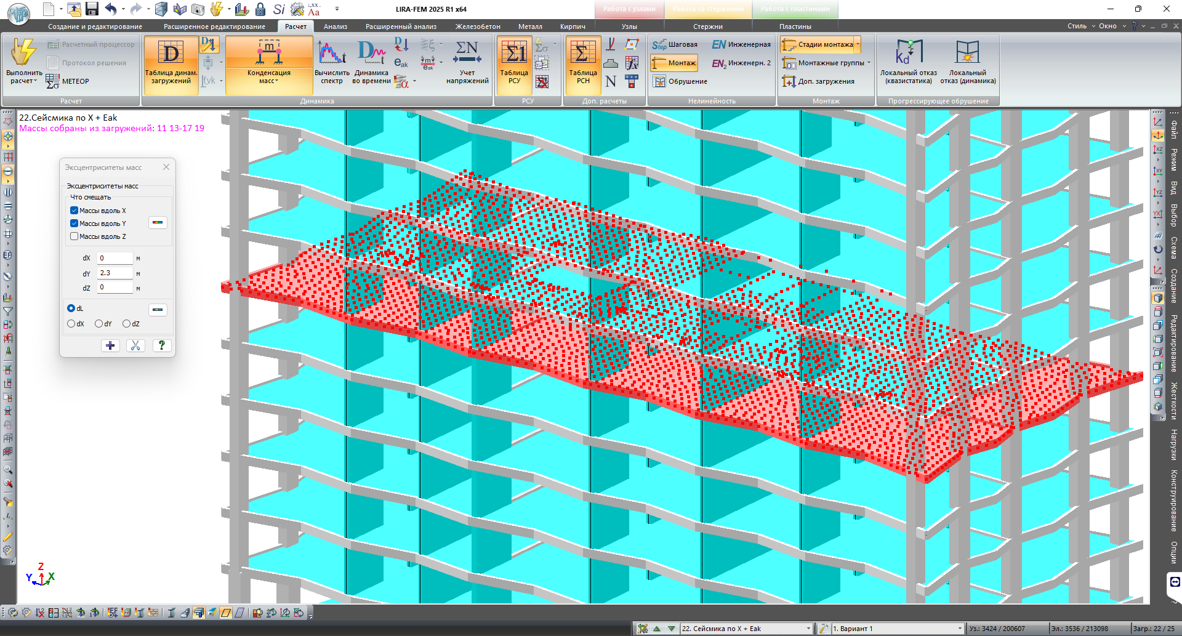
Task: Uncheck the Массы вдоль X checkbox
Action: click(x=74, y=211)
